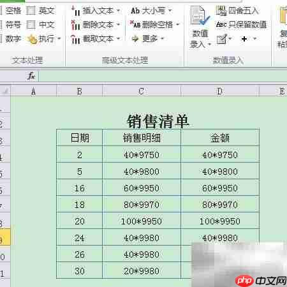Select column D header
Screen dimensions: 287x287
[x=220, y=91]
